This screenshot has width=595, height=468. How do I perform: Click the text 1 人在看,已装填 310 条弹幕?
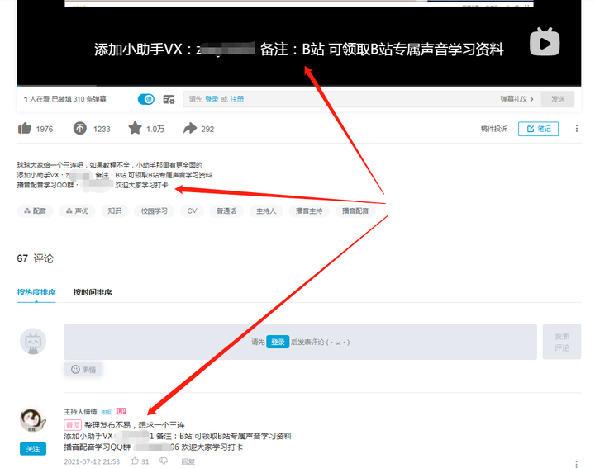(x=65, y=99)
